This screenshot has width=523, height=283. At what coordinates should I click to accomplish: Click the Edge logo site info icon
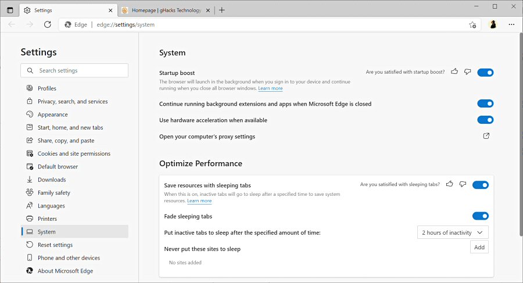(68, 24)
